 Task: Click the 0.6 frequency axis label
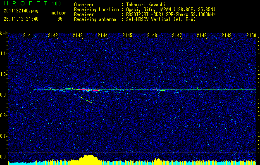pyautogui.click(x=3, y=157)
